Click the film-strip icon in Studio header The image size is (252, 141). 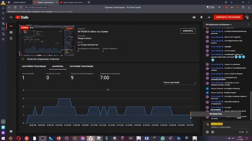pos(194,17)
